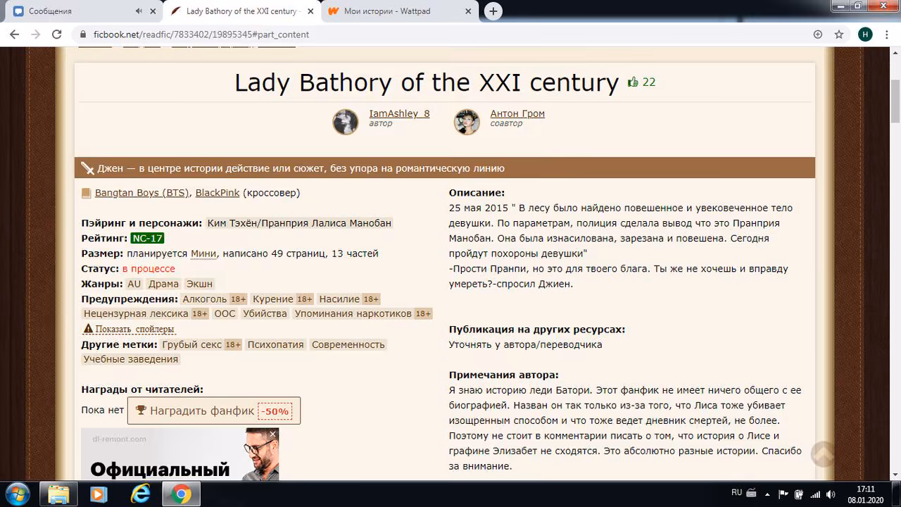The image size is (901, 507).
Task: Reload the ficbook page
Action: click(x=58, y=35)
